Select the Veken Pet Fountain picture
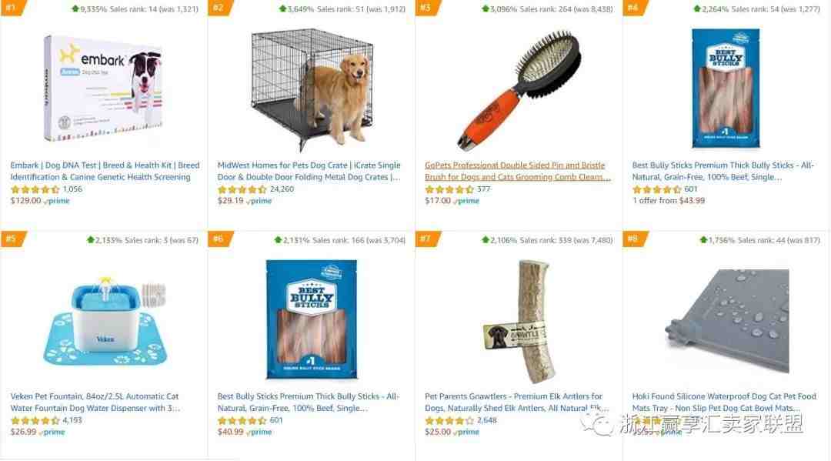The width and height of the screenshot is (831, 461). pyautogui.click(x=105, y=321)
